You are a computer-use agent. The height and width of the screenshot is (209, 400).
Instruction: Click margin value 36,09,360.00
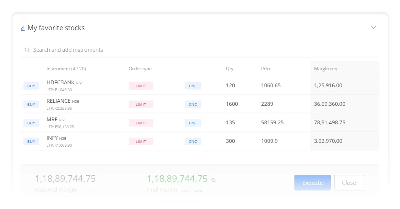coord(330,104)
